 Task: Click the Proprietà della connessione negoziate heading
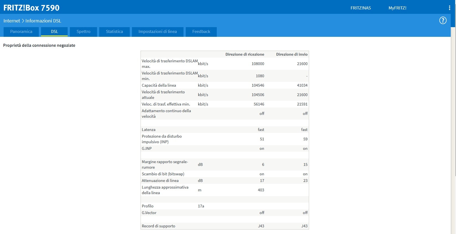[x=39, y=45]
